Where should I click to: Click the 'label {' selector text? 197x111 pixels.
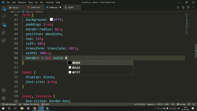[29, 72]
